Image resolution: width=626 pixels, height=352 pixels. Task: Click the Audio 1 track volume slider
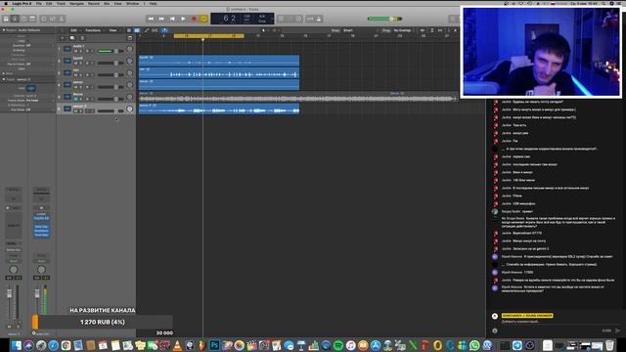point(111,51)
